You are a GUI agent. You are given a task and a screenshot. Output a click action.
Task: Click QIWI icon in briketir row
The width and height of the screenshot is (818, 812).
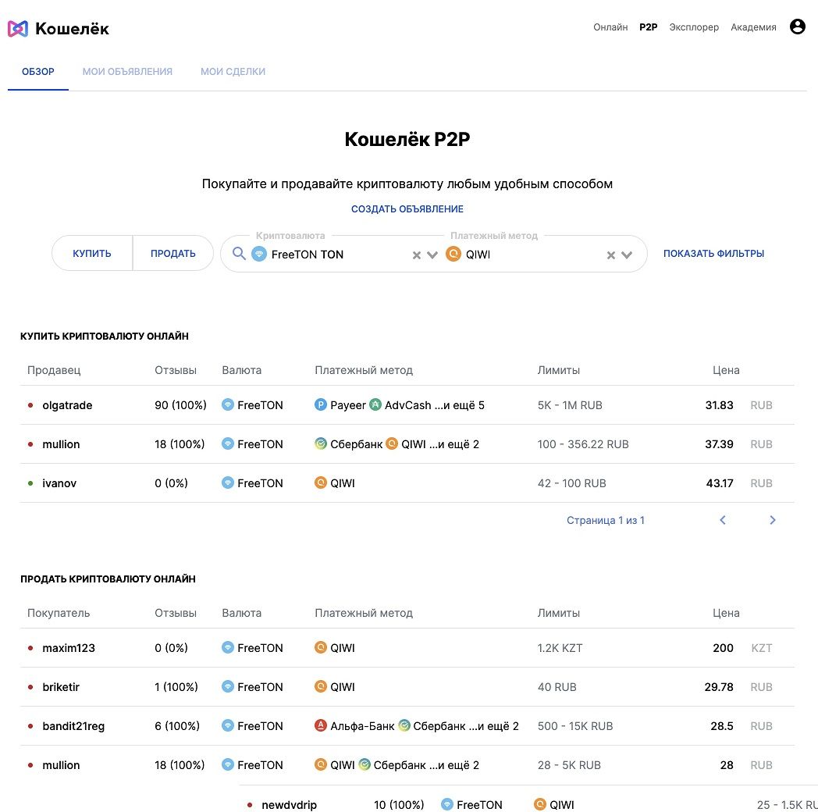pos(321,686)
